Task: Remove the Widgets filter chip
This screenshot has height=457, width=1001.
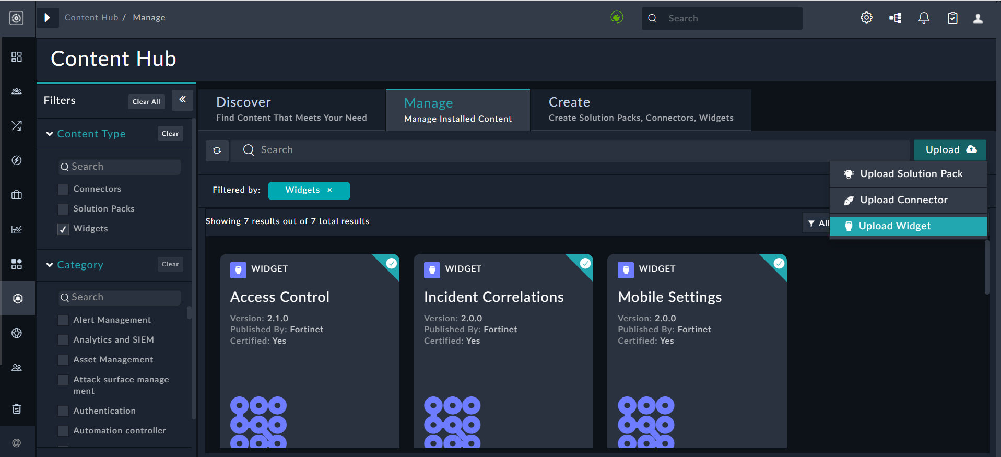Action: coord(329,190)
